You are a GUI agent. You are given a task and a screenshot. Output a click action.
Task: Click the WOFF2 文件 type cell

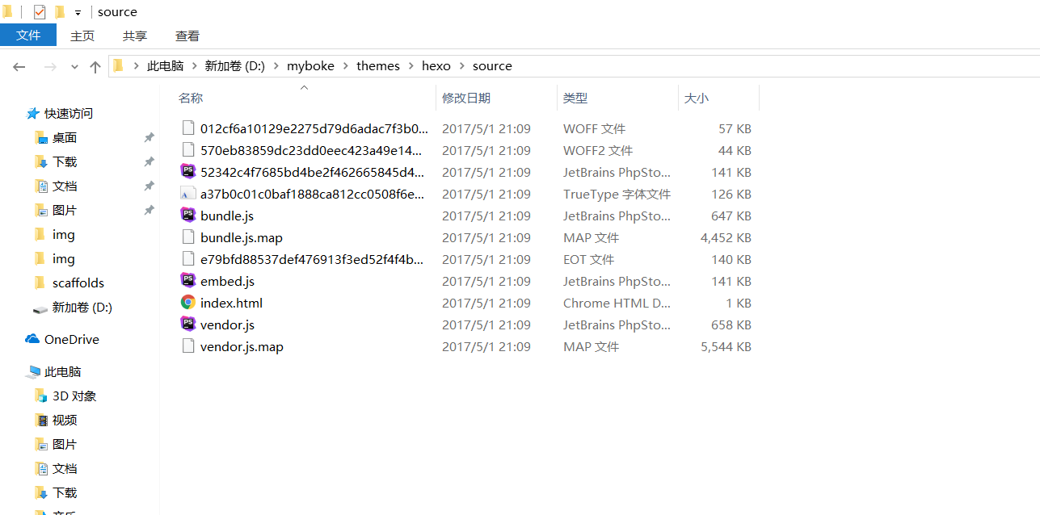pos(598,150)
